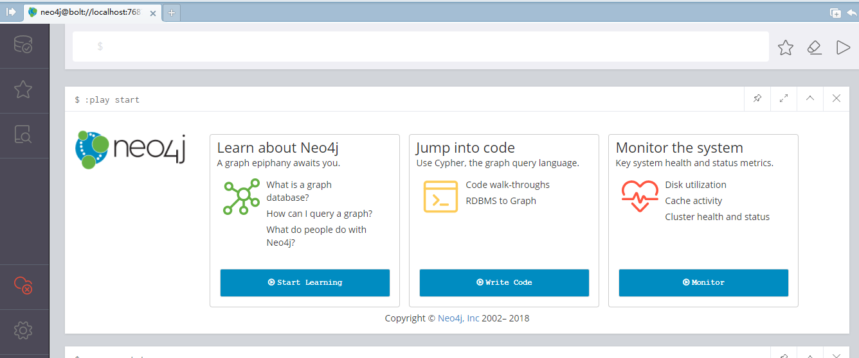Open the Documents search sidebar icon

(23, 135)
